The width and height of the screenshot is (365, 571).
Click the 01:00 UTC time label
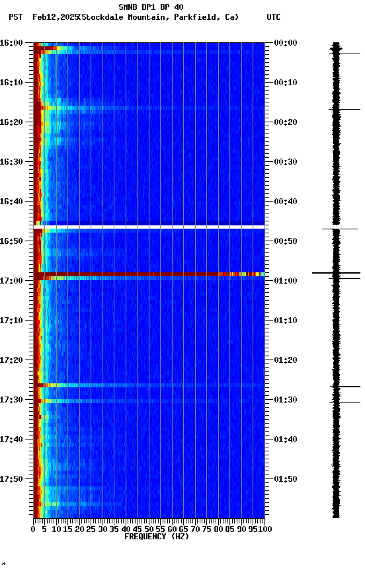pyautogui.click(x=286, y=281)
